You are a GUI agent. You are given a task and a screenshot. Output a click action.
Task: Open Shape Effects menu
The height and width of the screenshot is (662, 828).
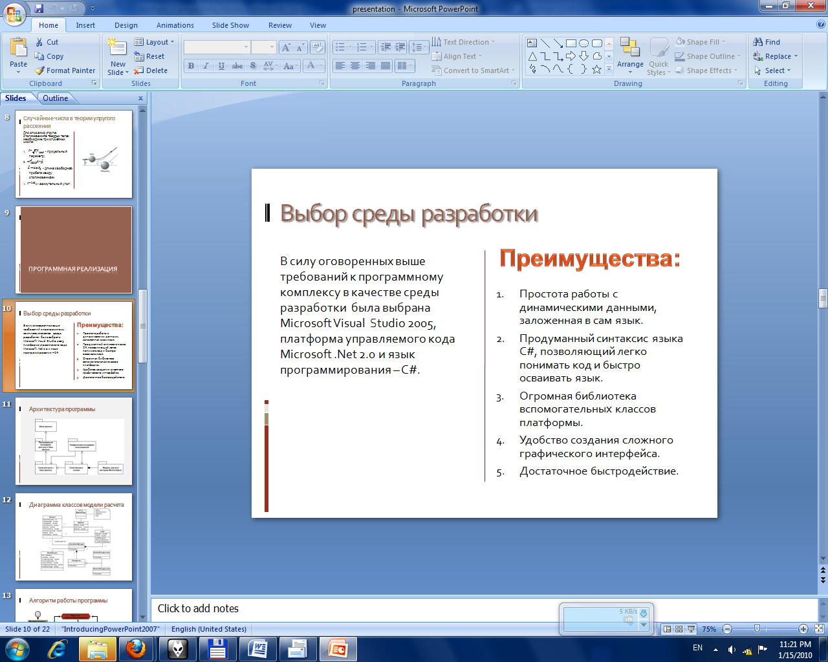pyautogui.click(x=706, y=70)
